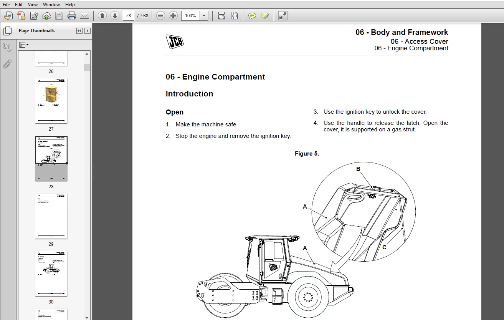Click the Fit One Full Page icon
This screenshot has width=504, height=320.
[x=234, y=16]
